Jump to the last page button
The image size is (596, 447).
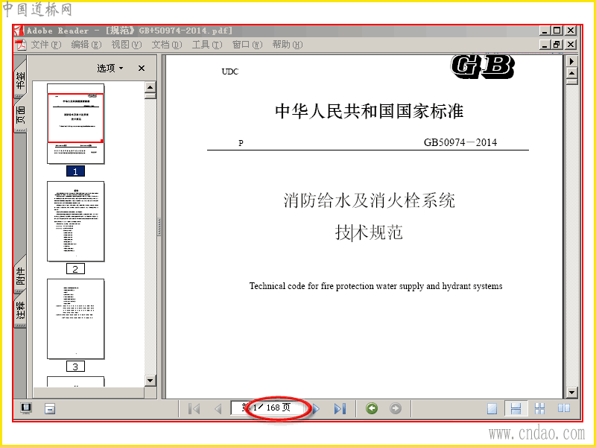click(340, 409)
